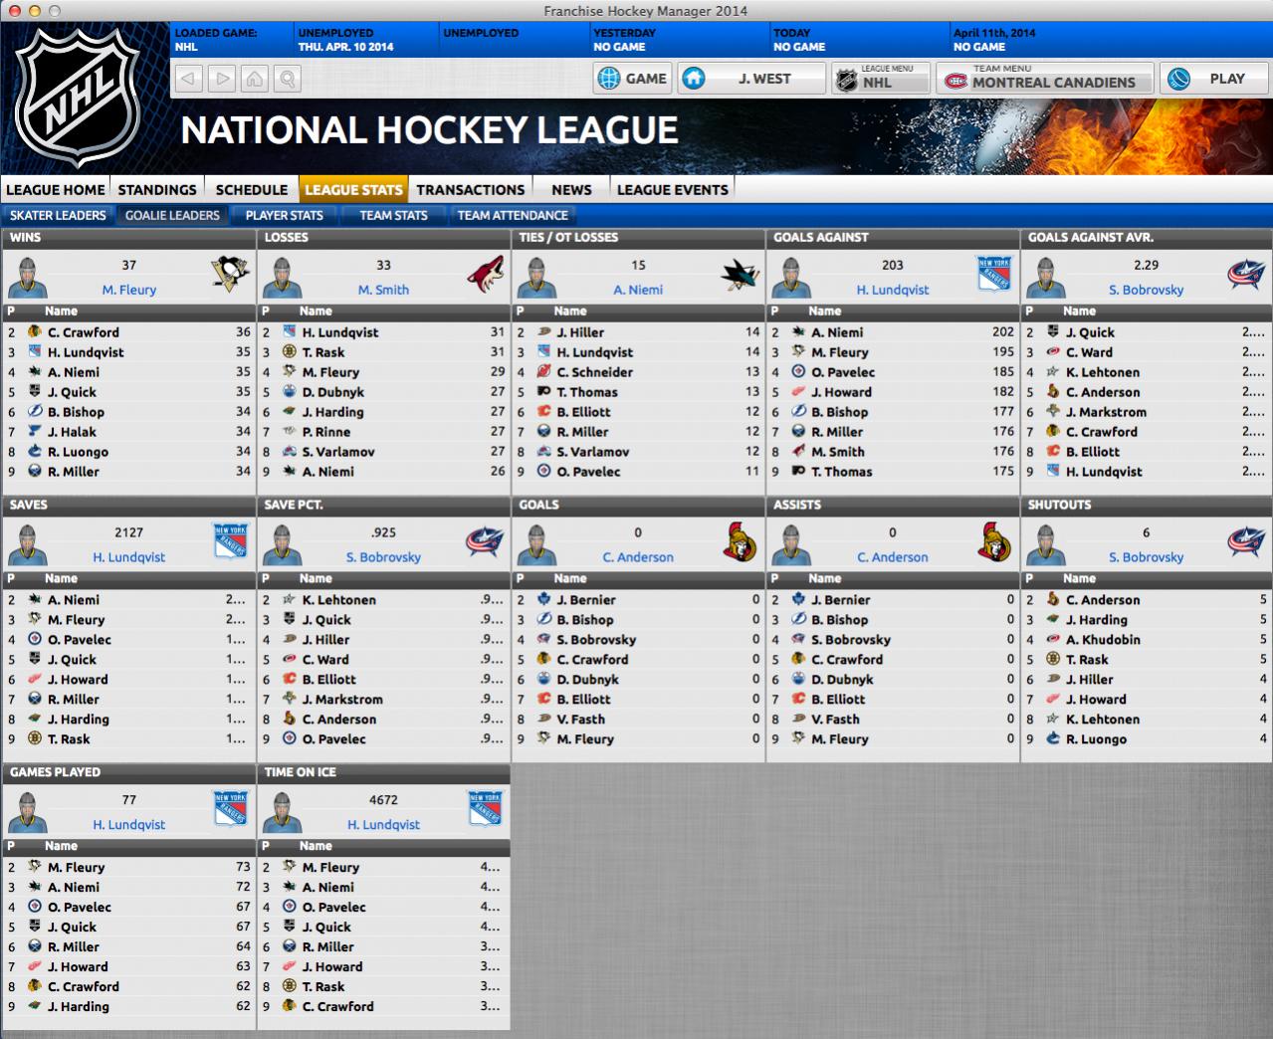Open the GAME menu globe button

click(633, 79)
